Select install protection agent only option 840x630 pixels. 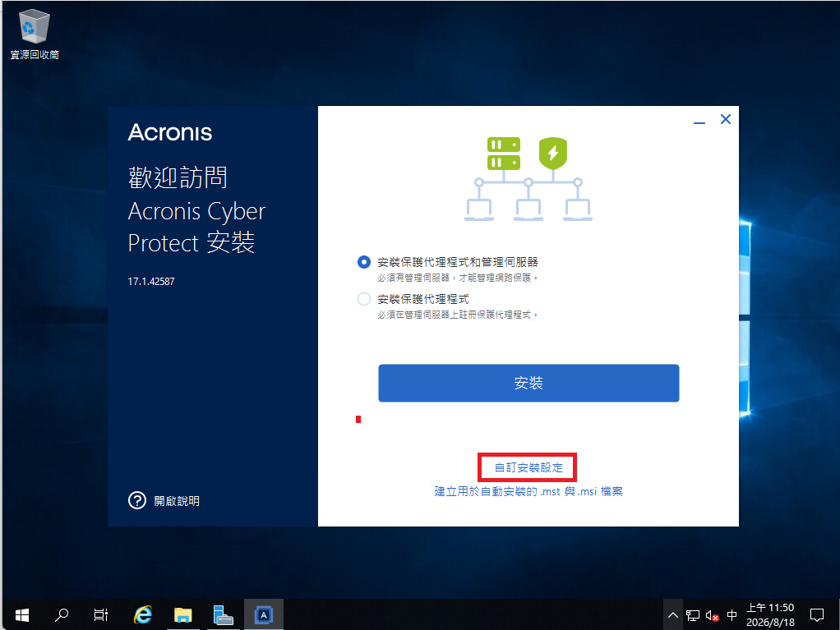click(364, 299)
